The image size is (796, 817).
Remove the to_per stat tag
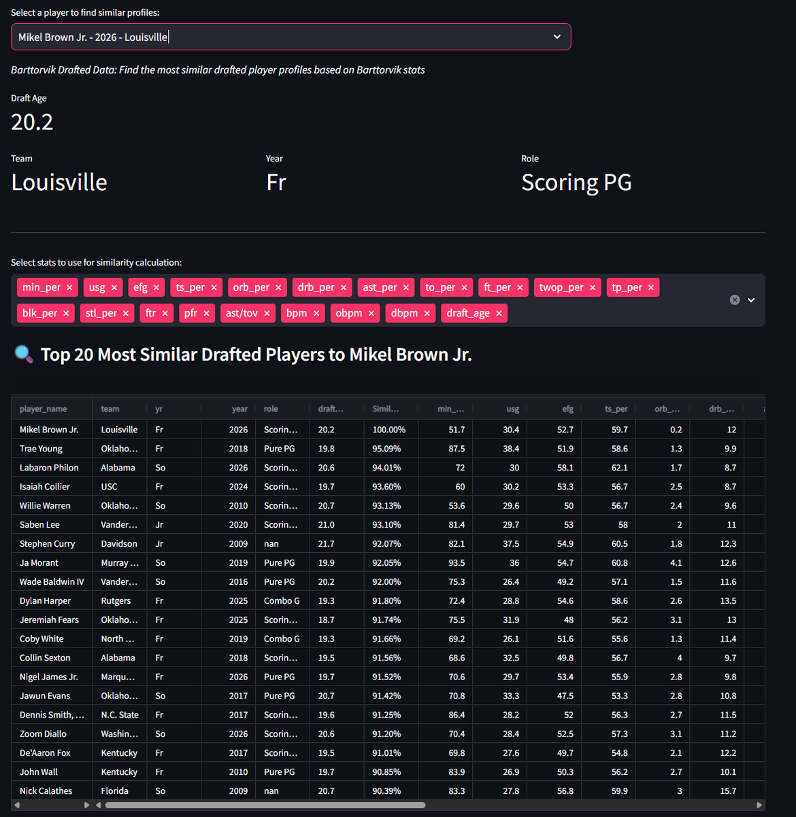point(465,288)
